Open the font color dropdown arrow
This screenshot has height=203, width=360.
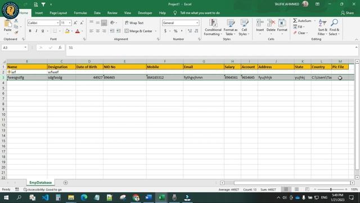pos(82,31)
